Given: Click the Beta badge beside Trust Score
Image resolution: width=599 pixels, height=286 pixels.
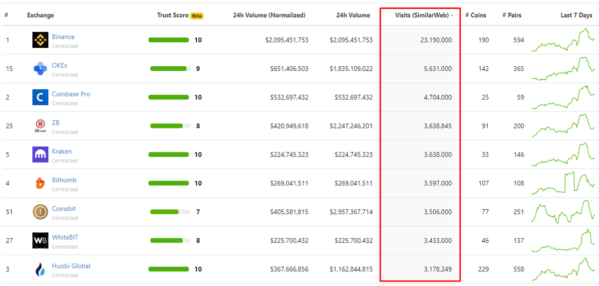Looking at the screenshot, I should click(197, 15).
